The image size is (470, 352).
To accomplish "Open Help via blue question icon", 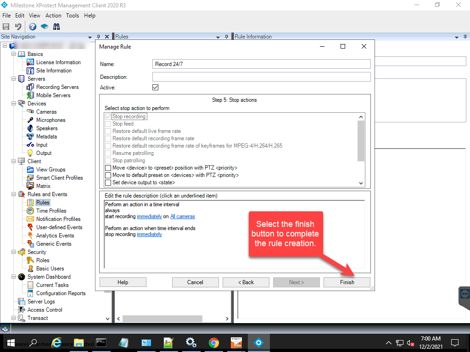I will tap(33, 27).
